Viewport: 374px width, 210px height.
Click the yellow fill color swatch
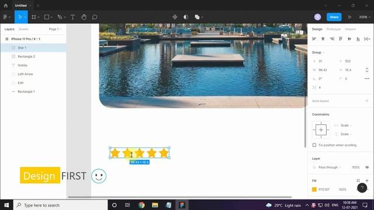(314, 190)
